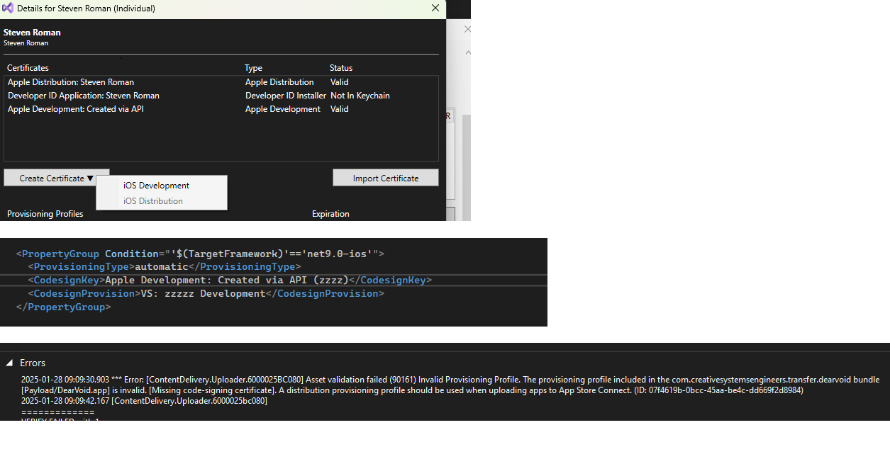
Task: Click the Status column header
Action: [341, 68]
